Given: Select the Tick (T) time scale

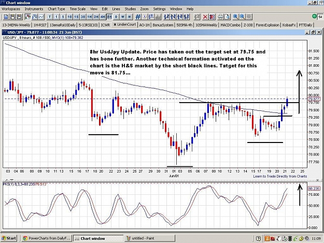Looking at the screenshot, I should click(x=50, y=17).
